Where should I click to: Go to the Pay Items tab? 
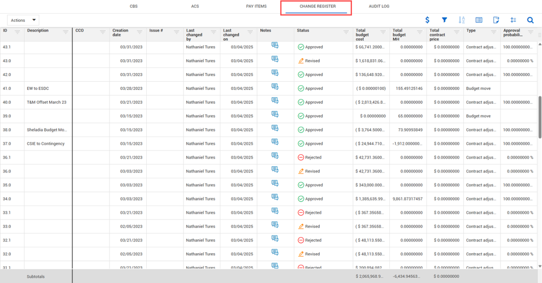256,6
